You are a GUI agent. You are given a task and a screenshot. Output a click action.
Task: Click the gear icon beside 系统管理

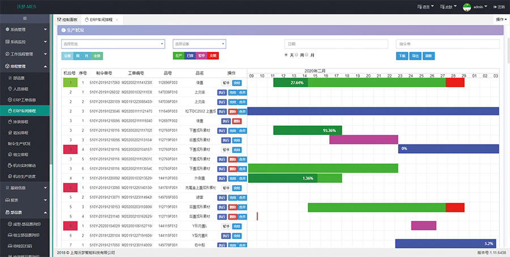click(x=7, y=29)
